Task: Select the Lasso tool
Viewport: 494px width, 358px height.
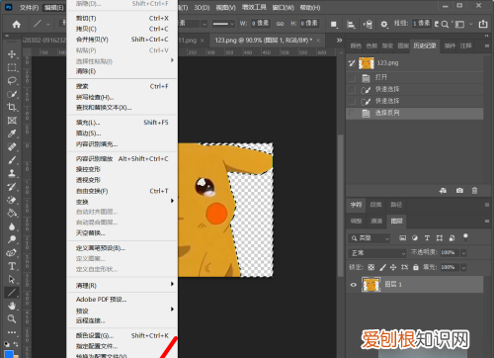Action: [12, 80]
